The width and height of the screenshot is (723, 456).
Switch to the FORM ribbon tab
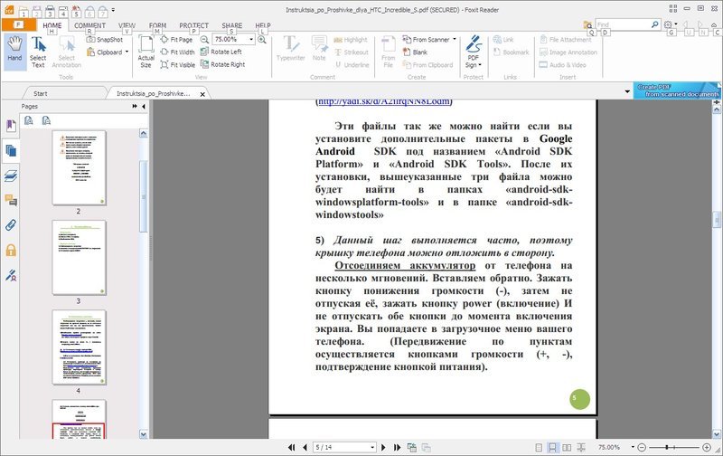[157, 26]
